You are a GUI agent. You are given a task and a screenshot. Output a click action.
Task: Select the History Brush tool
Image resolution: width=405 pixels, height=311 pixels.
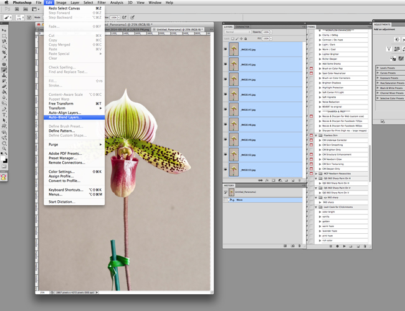[4, 81]
